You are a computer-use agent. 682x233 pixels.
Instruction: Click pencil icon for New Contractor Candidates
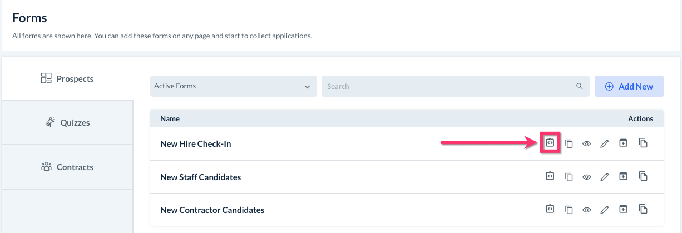(x=605, y=210)
